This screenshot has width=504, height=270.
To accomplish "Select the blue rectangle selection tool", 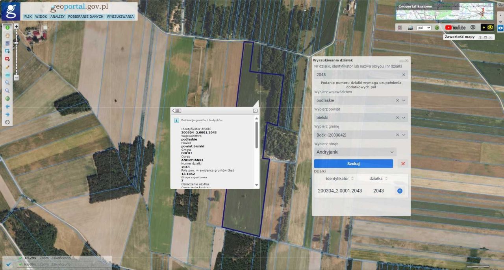I will tap(7, 51).
